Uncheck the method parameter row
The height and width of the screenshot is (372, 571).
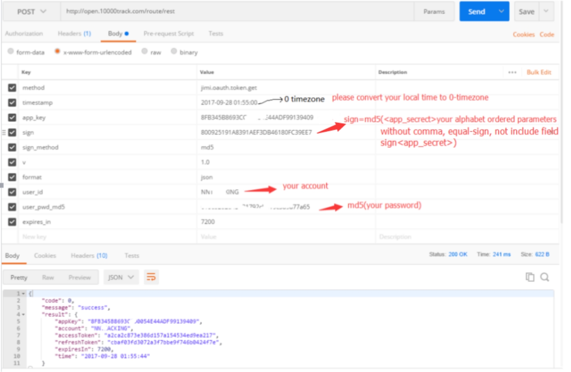click(x=12, y=88)
